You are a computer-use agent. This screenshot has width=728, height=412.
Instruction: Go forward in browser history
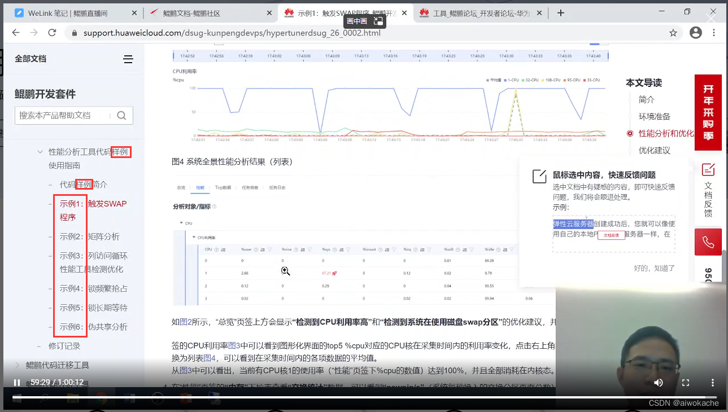click(x=34, y=33)
